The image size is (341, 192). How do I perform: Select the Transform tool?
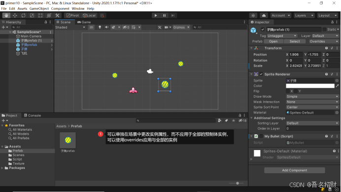[49, 15]
